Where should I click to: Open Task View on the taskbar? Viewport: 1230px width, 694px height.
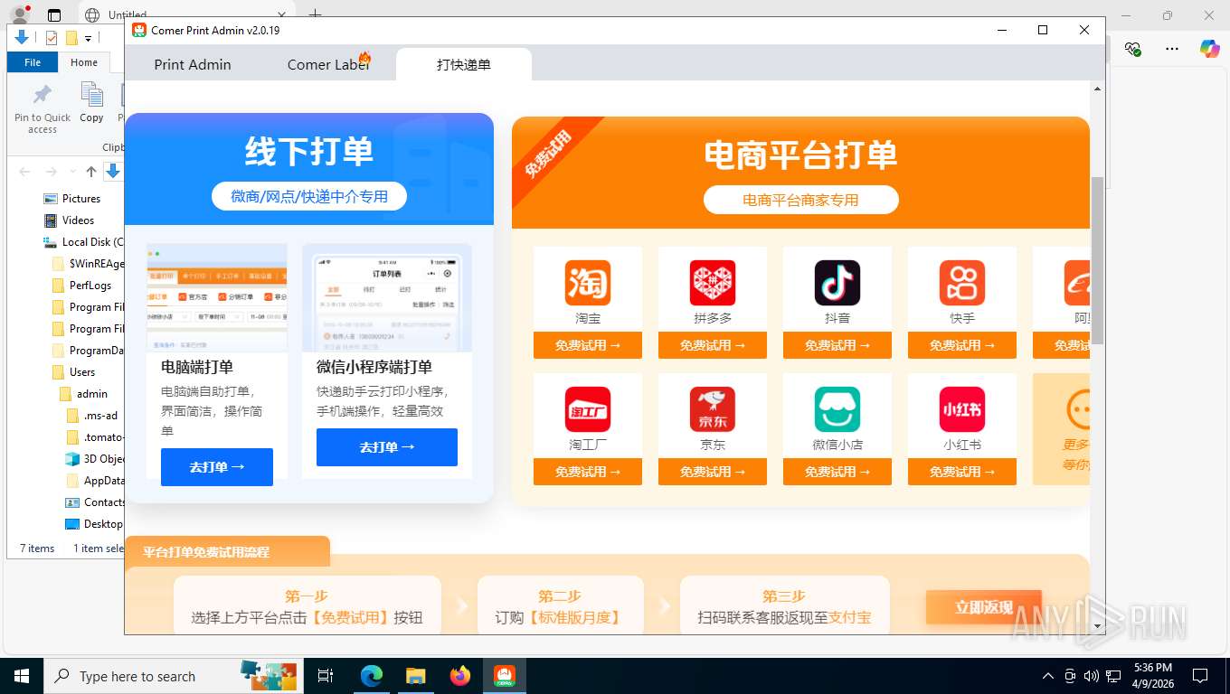click(326, 676)
